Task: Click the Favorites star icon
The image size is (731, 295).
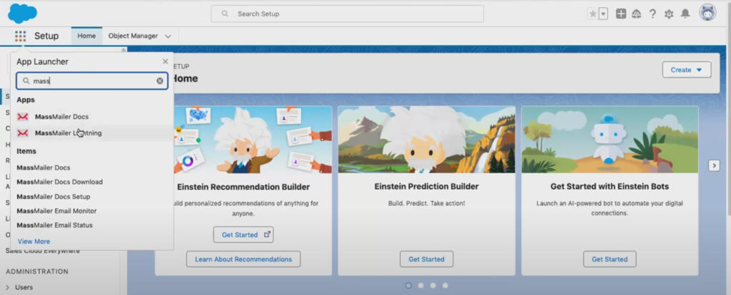Action: tap(593, 14)
